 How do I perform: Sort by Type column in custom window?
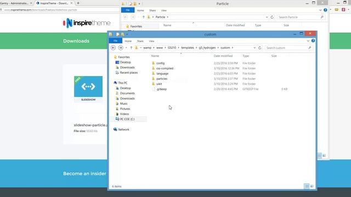click(246, 56)
